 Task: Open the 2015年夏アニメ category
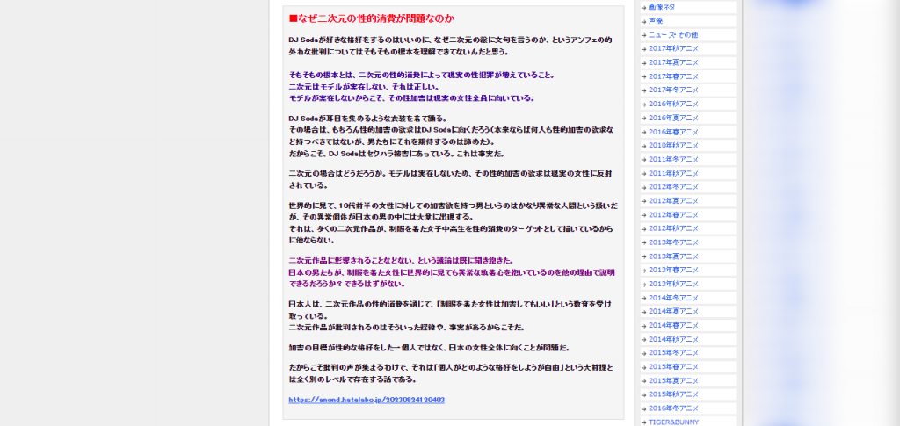673,380
